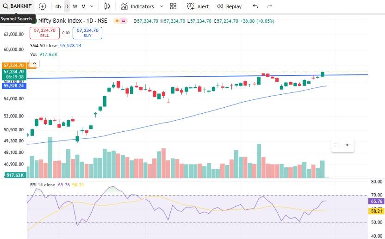Start bar Replay mode
385x239 pixels.
pos(230,6)
